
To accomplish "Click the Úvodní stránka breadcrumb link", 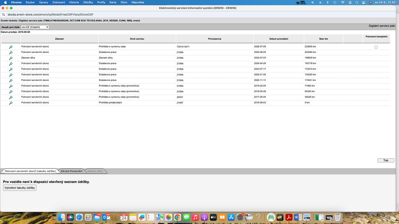I will point(9,21).
